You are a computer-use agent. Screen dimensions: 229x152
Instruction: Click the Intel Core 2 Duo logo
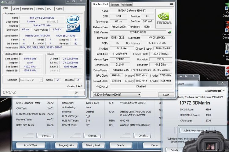pyautogui.click(x=73, y=24)
